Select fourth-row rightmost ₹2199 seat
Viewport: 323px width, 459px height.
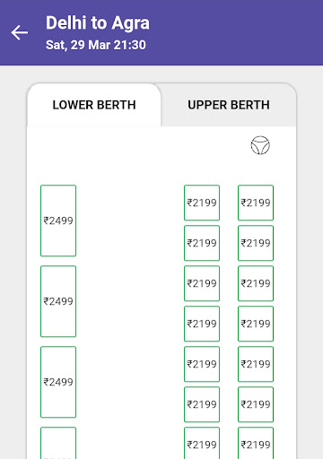point(256,324)
